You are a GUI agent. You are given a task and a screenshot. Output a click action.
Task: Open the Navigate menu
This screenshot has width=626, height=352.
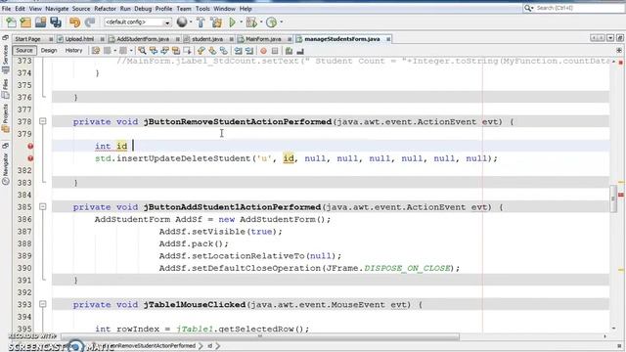coord(57,9)
